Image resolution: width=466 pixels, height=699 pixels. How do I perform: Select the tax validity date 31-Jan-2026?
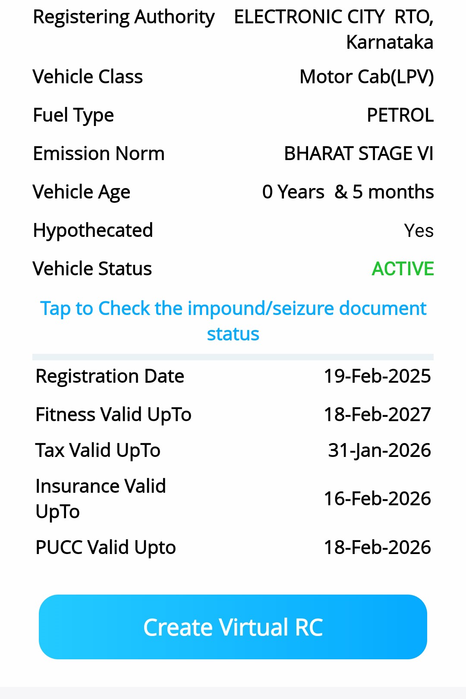click(379, 450)
